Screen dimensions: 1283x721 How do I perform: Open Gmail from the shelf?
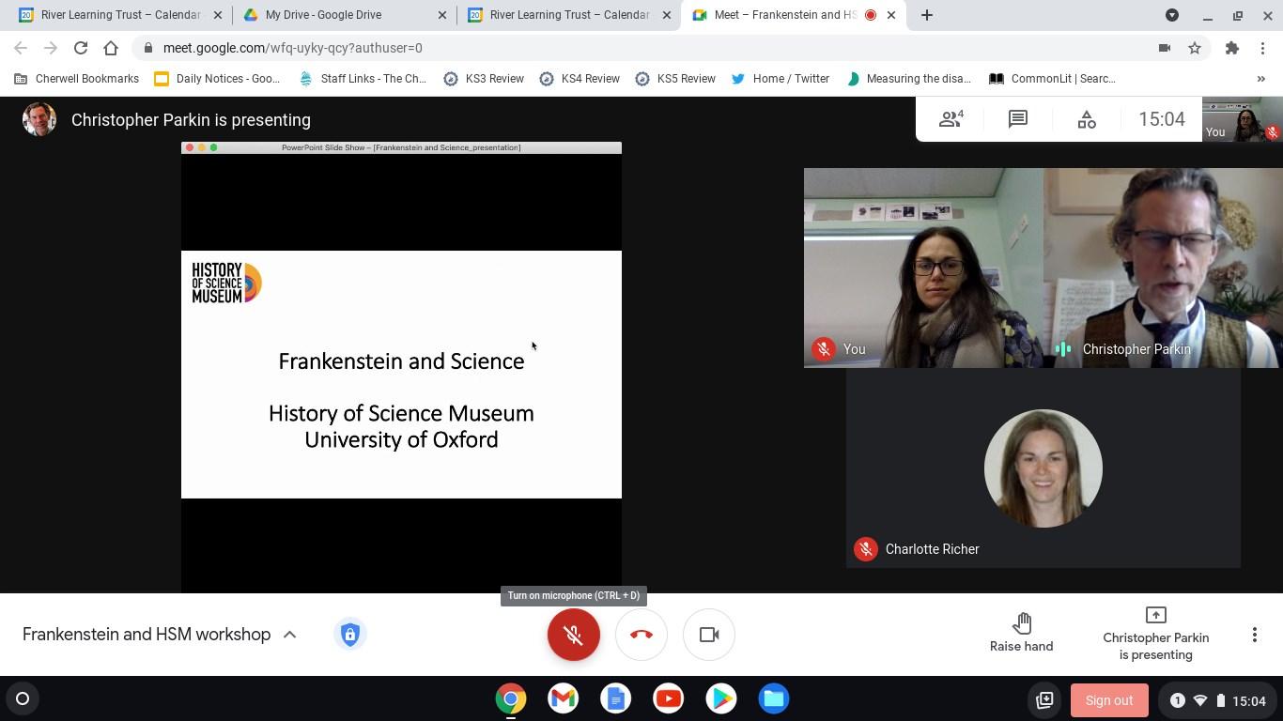coord(564,698)
